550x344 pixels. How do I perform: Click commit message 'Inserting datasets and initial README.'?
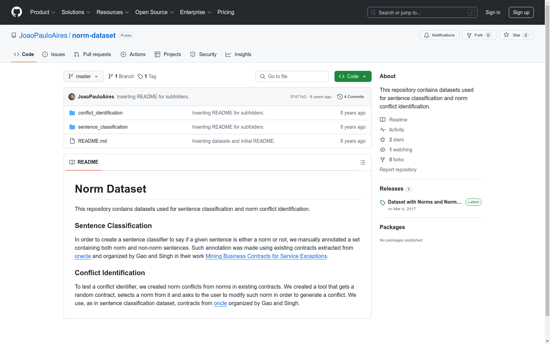point(233,141)
